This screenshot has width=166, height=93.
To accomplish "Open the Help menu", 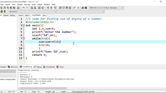I will click(53, 5).
